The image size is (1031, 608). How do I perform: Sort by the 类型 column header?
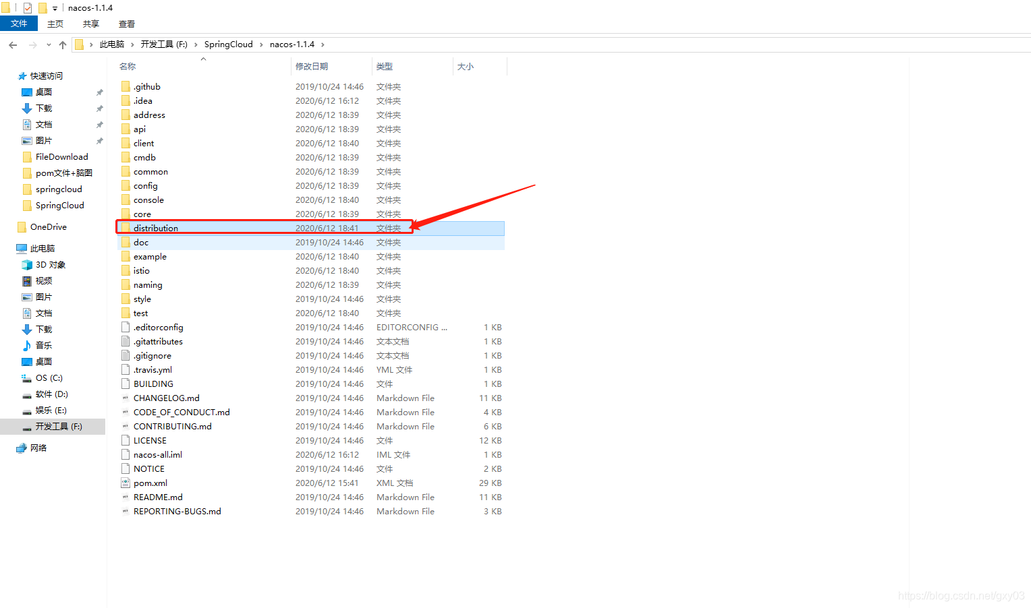(385, 67)
